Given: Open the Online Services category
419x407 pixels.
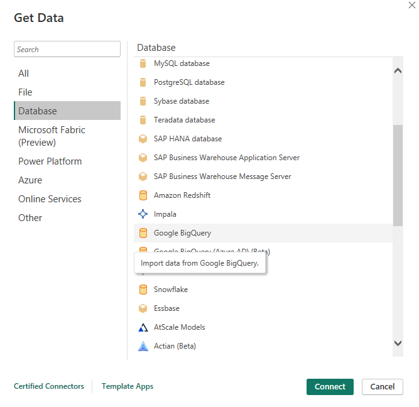Looking at the screenshot, I should pyautogui.click(x=67, y=199).
